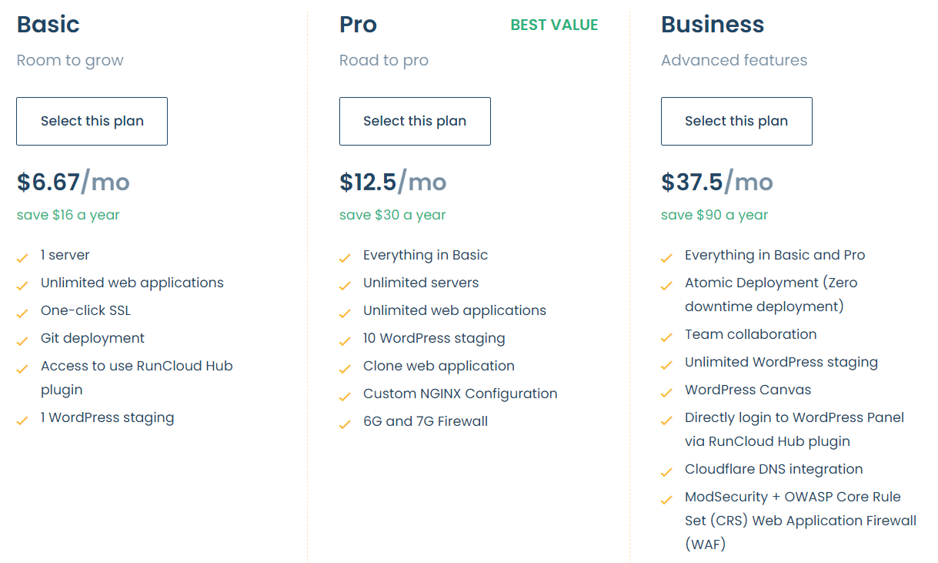938x563 pixels.
Task: Click the checkmark next to Clone web application
Action: point(345,367)
